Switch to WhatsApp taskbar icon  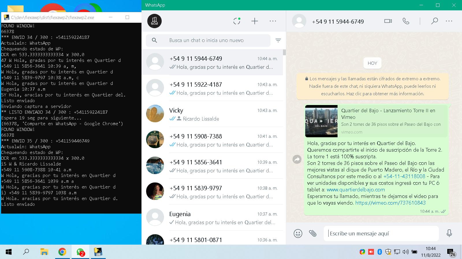(x=80, y=252)
